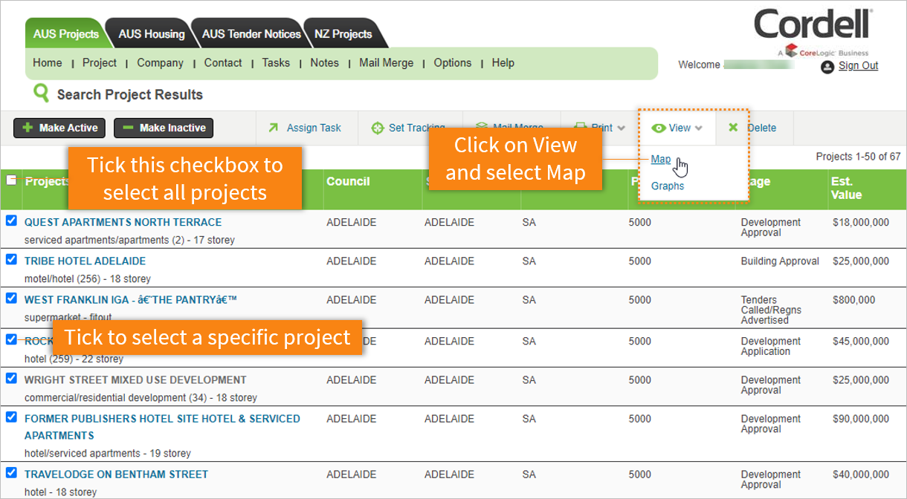Click the green search magnifier icon
907x499 pixels.
click(x=41, y=94)
